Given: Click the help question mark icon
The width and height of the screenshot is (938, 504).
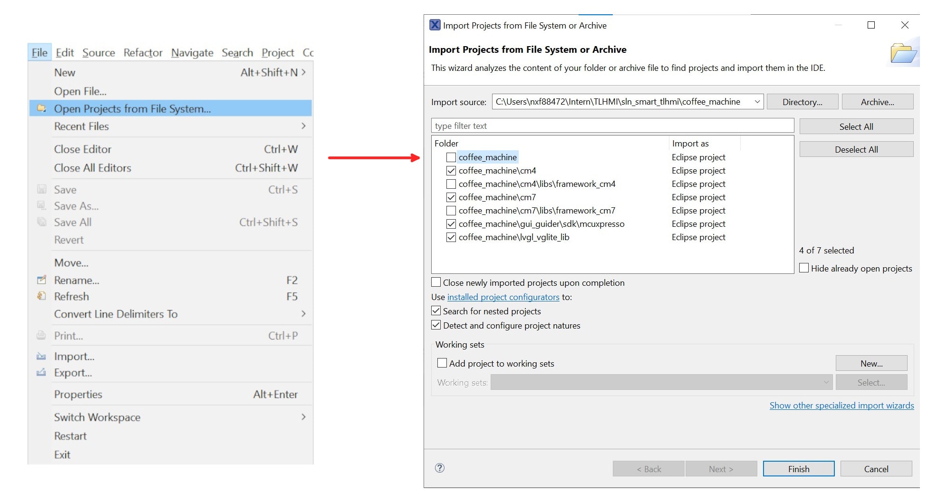Looking at the screenshot, I should (439, 468).
